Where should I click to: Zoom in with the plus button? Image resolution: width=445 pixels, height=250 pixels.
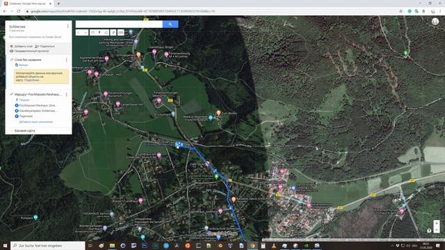tap(437, 224)
